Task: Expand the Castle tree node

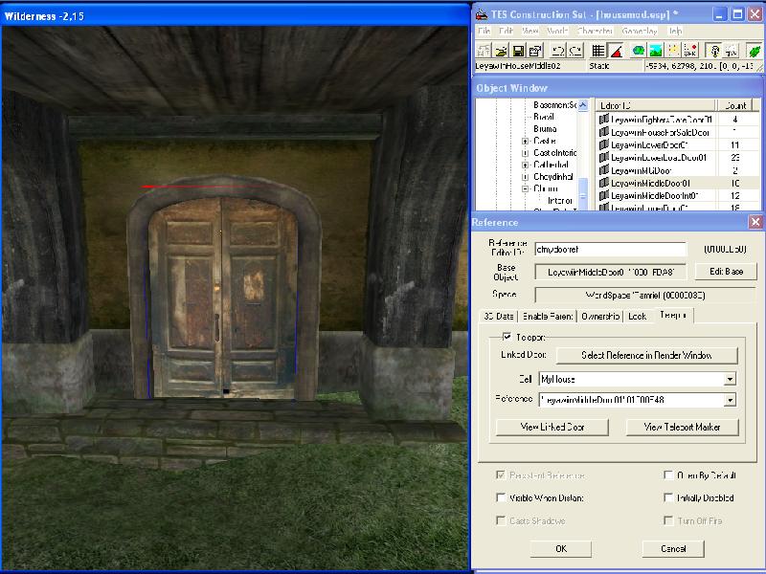Action: pyautogui.click(x=525, y=141)
